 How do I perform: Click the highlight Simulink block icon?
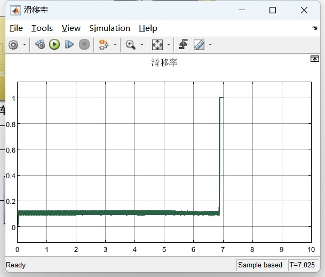(104, 45)
